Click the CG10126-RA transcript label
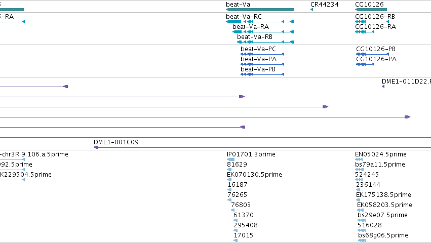The image size is (431, 243). point(375,27)
